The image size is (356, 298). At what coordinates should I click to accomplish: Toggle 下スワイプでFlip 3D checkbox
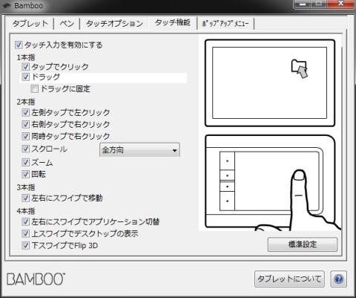point(26,245)
